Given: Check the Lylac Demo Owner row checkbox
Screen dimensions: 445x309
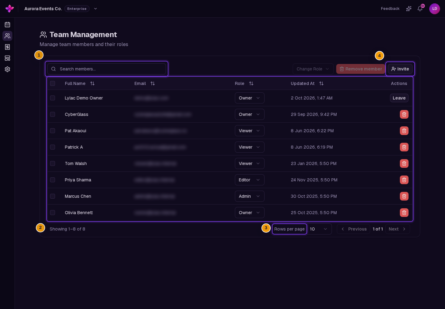Looking at the screenshot, I should pos(53,98).
